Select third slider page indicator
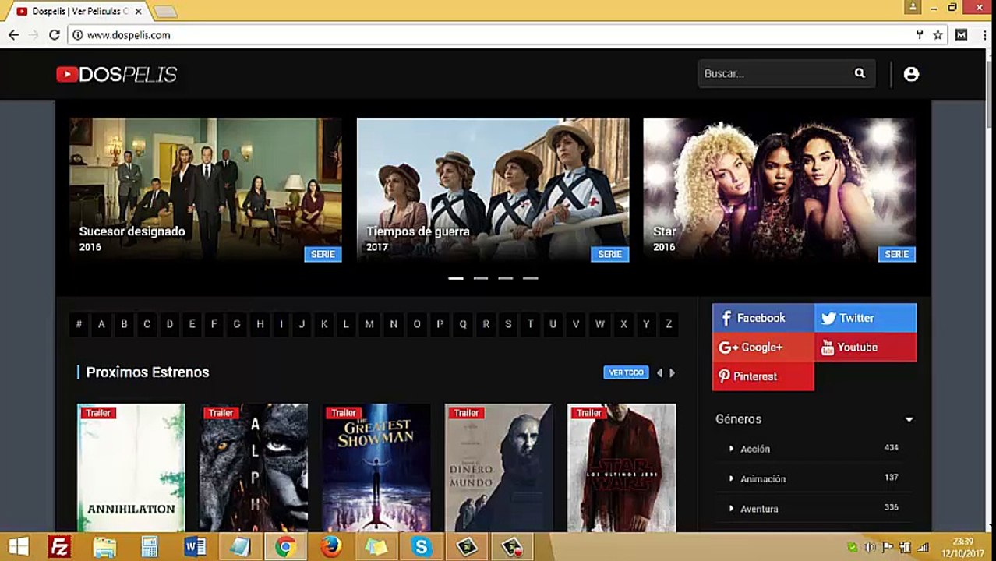 click(506, 278)
